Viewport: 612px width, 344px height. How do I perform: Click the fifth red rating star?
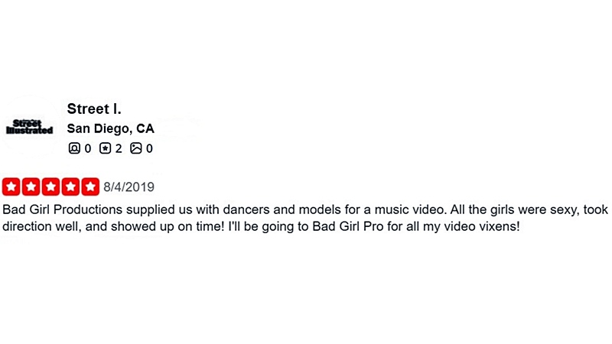point(91,187)
